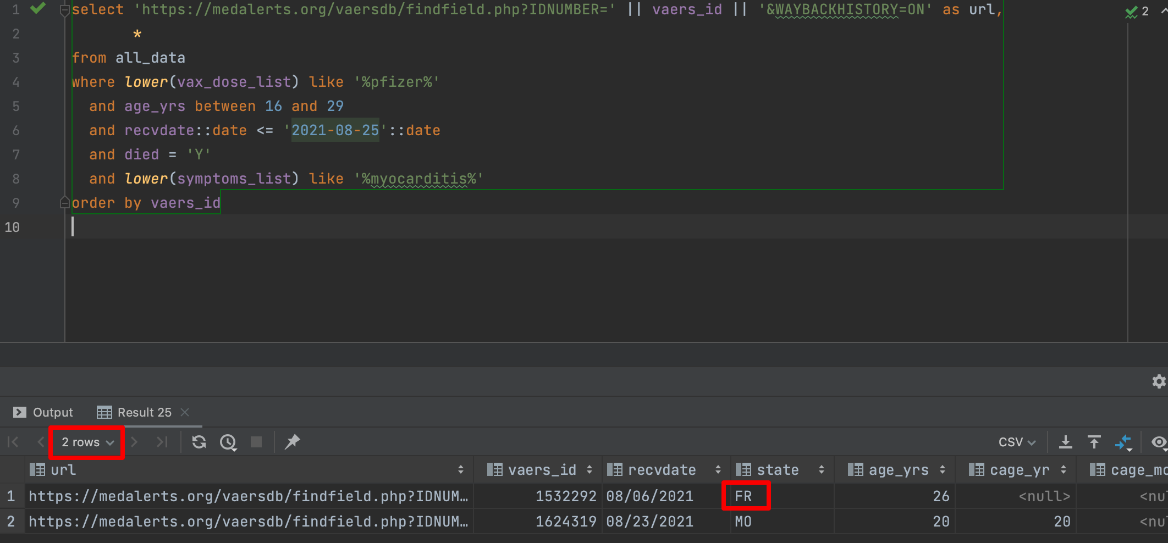Click the upload arrow icon in results toolbar
Image resolution: width=1168 pixels, height=543 pixels.
pos(1094,442)
